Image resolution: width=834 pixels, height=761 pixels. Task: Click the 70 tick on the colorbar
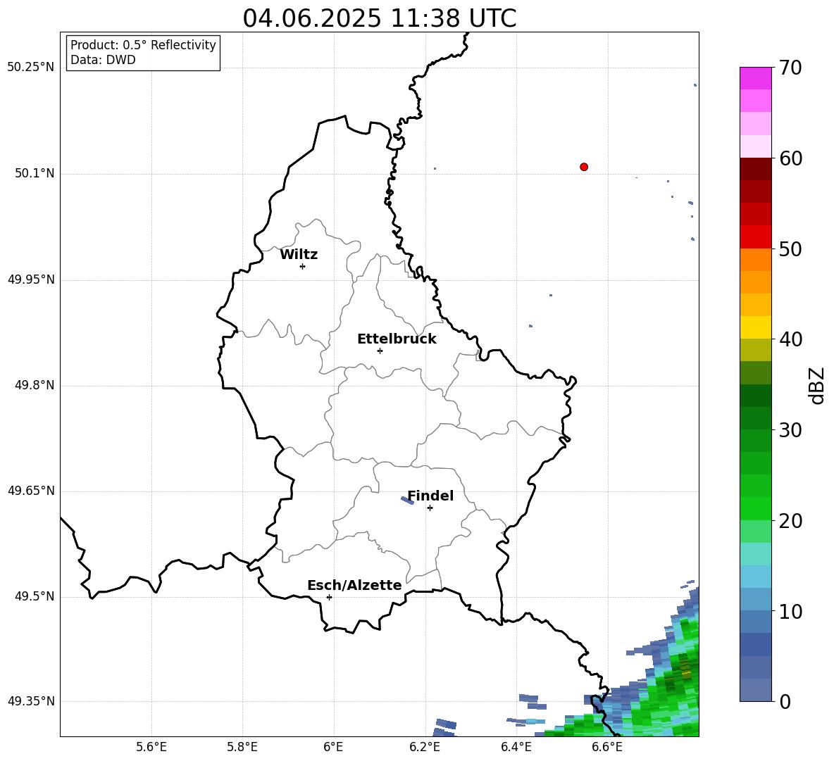(x=791, y=68)
